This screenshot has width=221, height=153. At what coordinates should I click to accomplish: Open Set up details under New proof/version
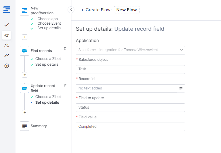pos(49,28)
